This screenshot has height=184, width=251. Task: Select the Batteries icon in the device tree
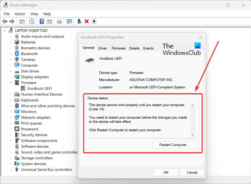click(x=17, y=42)
